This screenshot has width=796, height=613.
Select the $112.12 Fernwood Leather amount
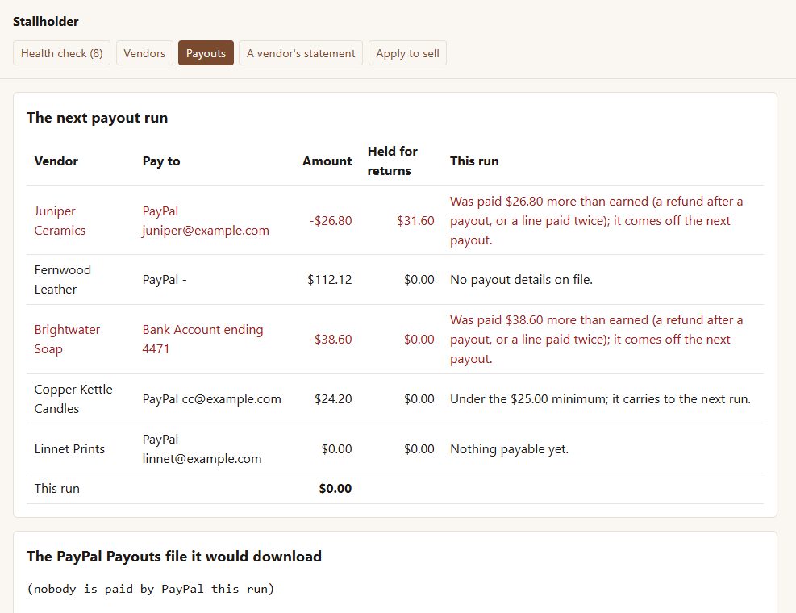[330, 280]
